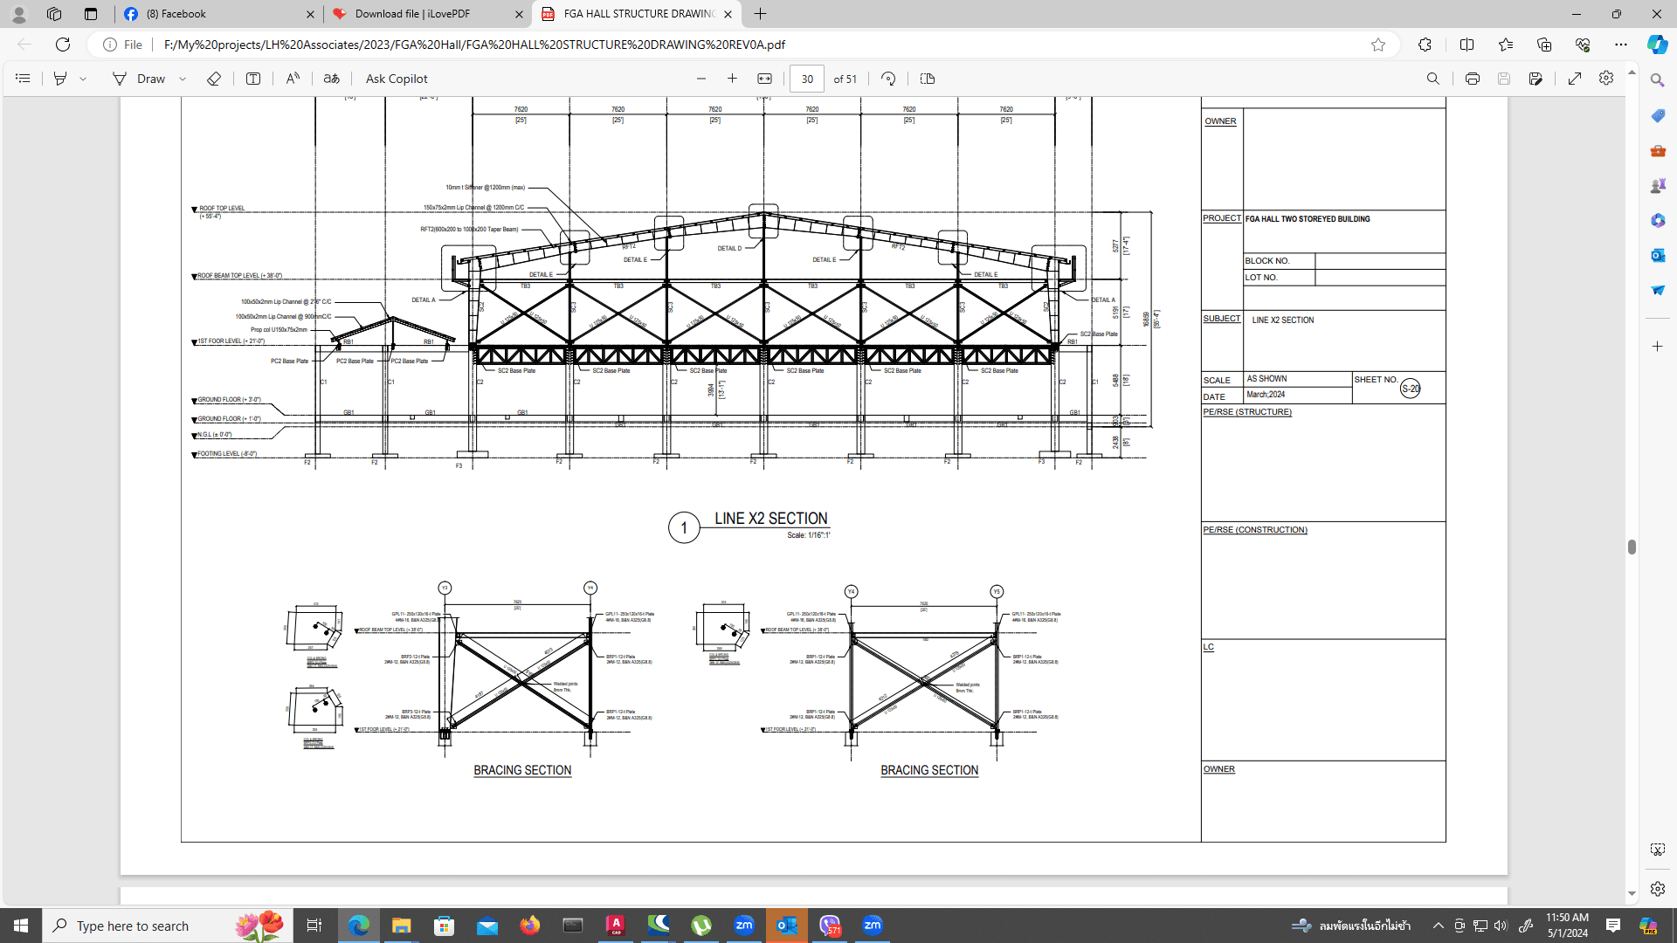Image resolution: width=1677 pixels, height=943 pixels.
Task: Open the Tab actions menu
Action: tap(91, 14)
